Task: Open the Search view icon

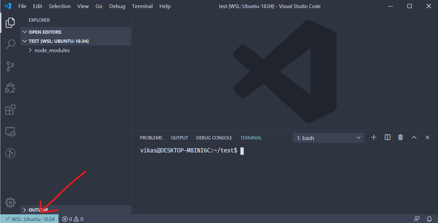Action: point(10,44)
